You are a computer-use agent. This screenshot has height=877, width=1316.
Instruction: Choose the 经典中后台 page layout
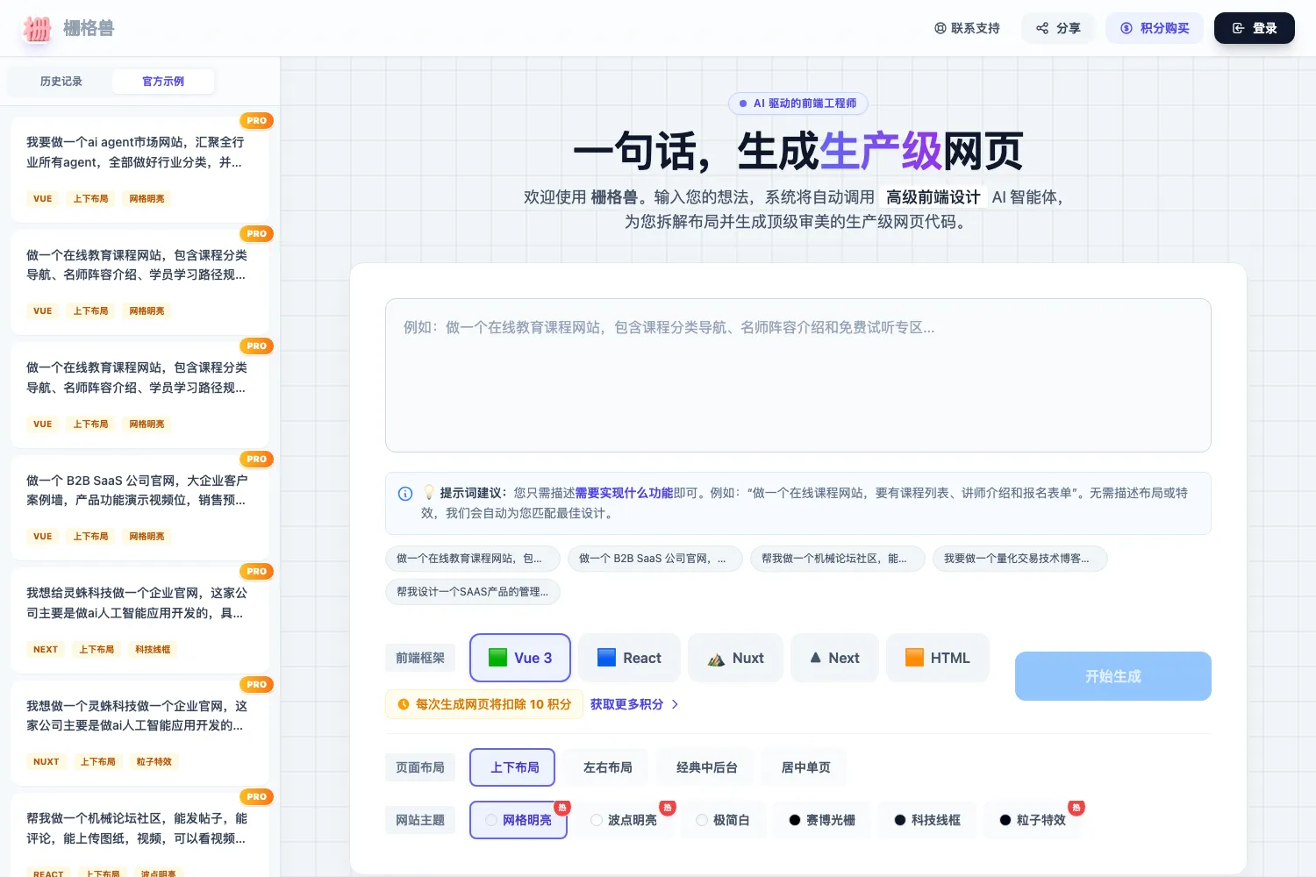[x=706, y=767]
